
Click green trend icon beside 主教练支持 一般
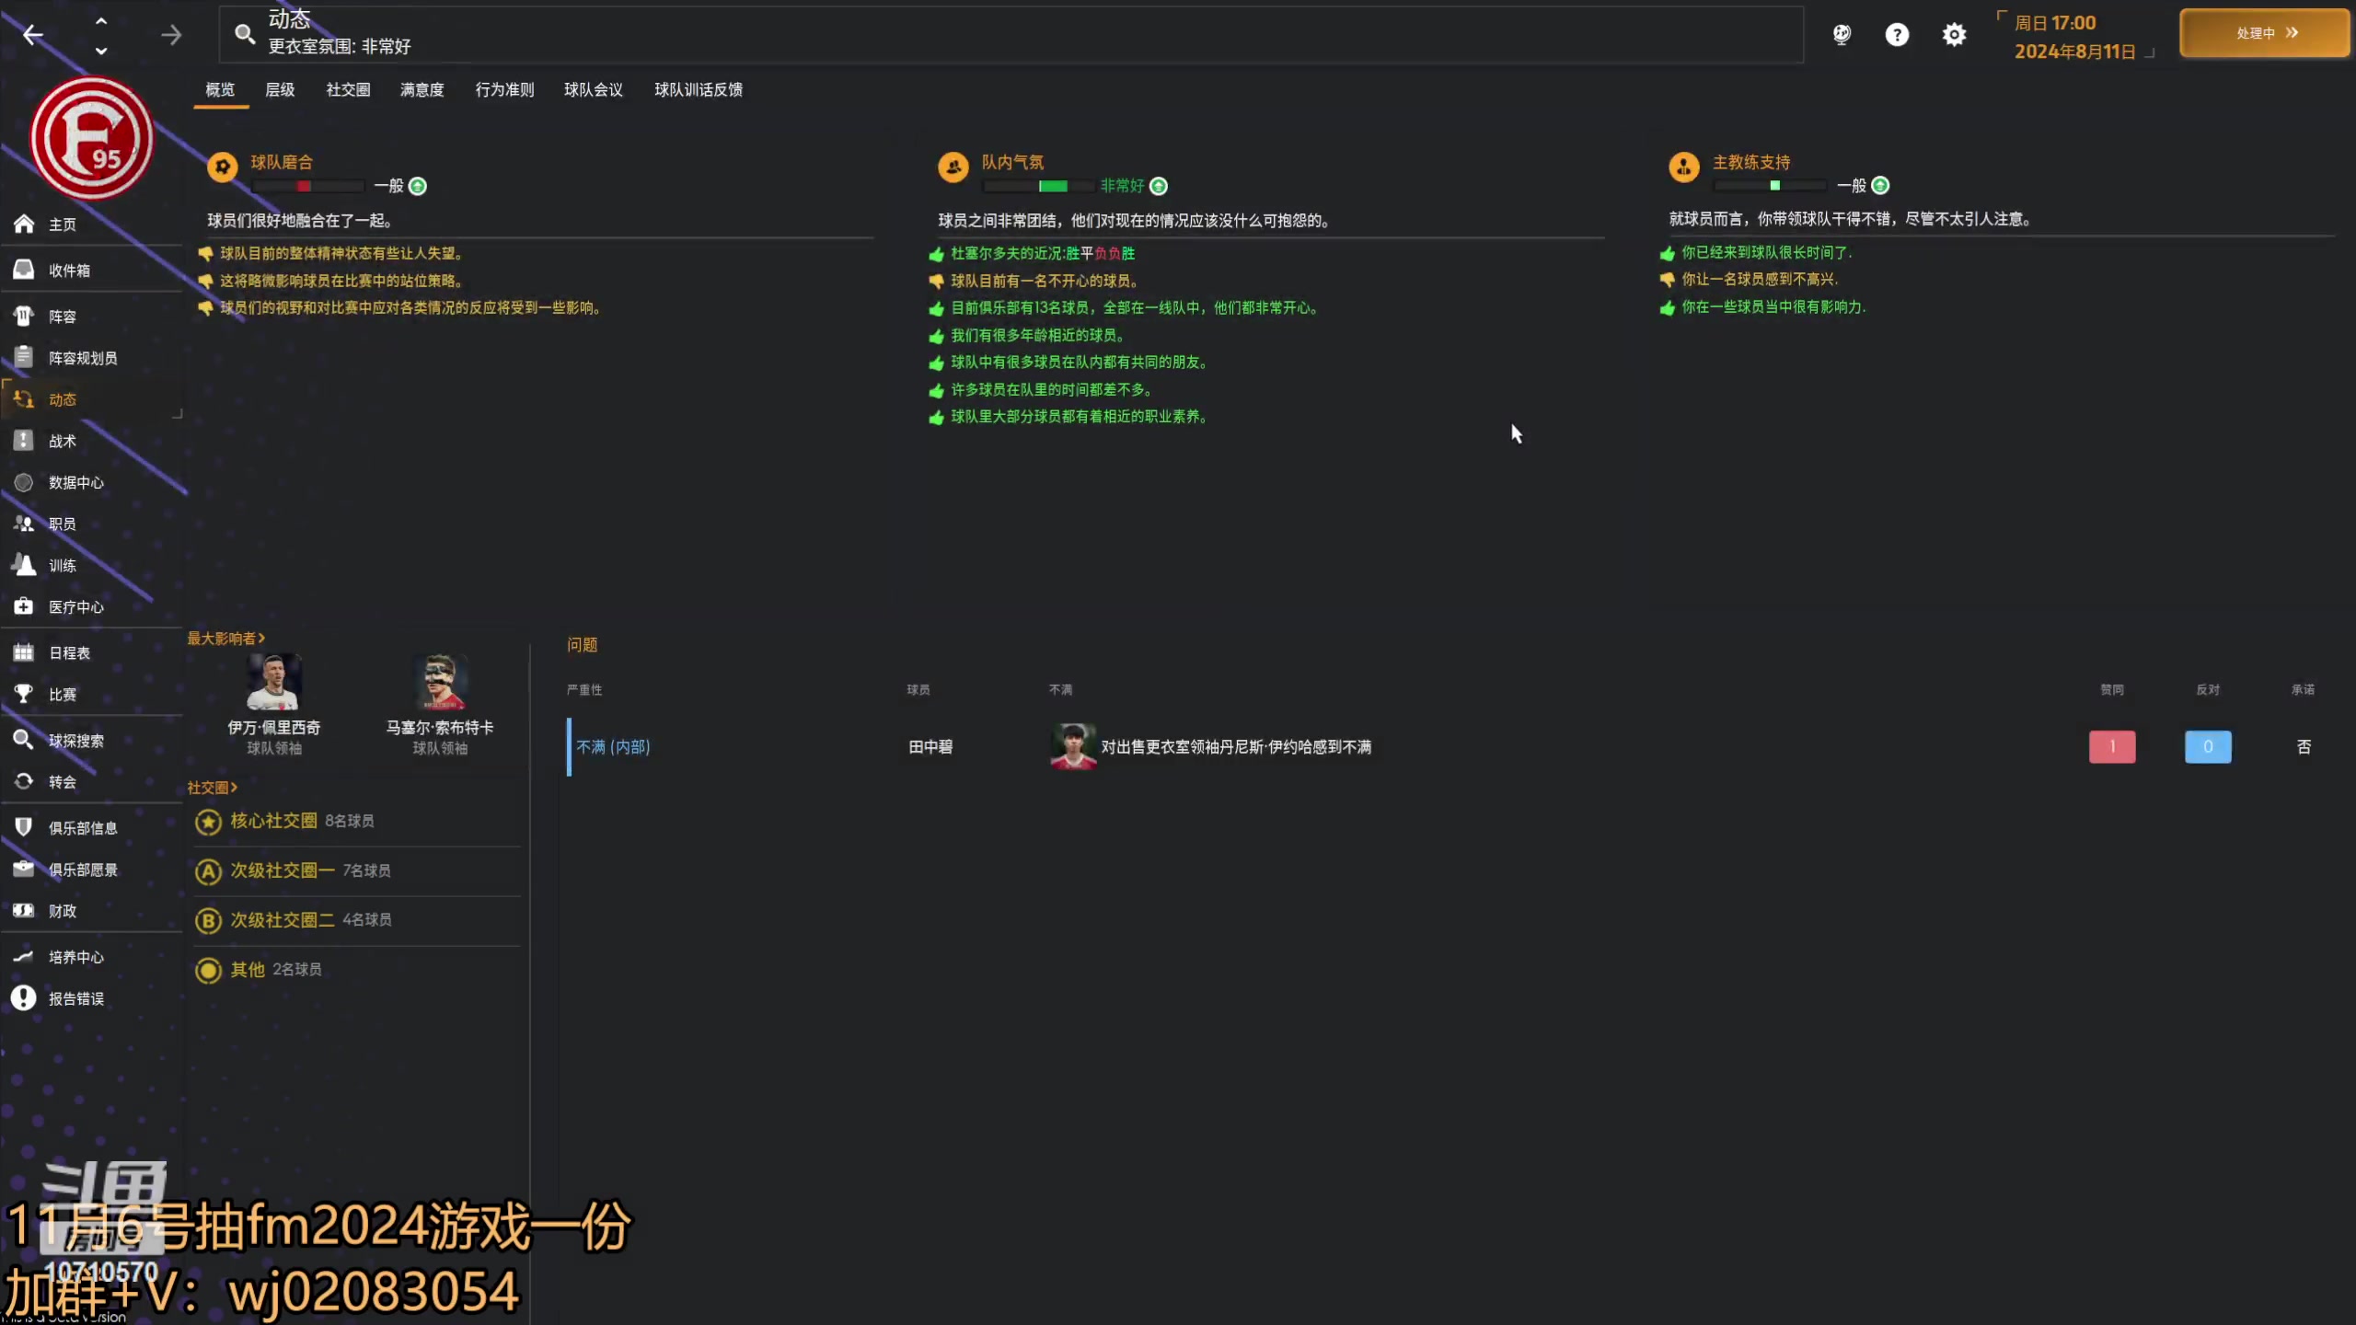1880,185
